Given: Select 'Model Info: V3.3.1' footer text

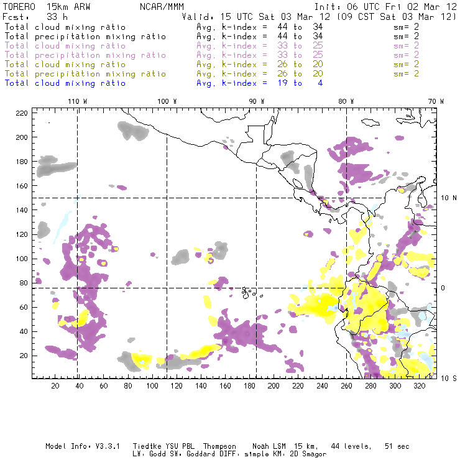Looking at the screenshot, I should pos(83,446).
